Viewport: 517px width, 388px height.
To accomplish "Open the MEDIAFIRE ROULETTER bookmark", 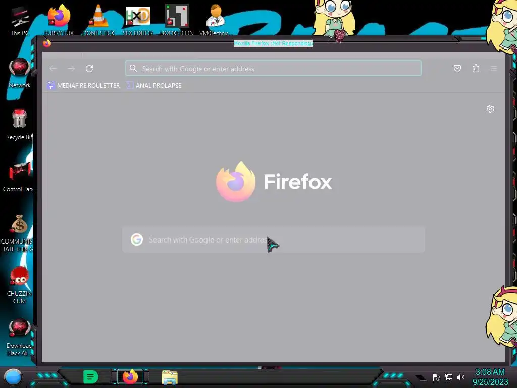I will point(83,85).
